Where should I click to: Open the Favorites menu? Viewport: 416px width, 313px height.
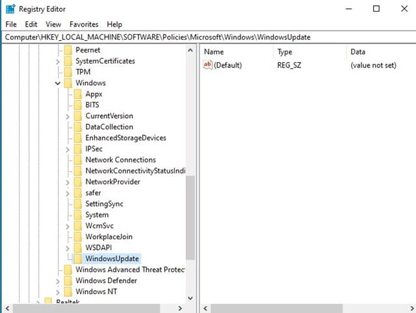(x=84, y=24)
